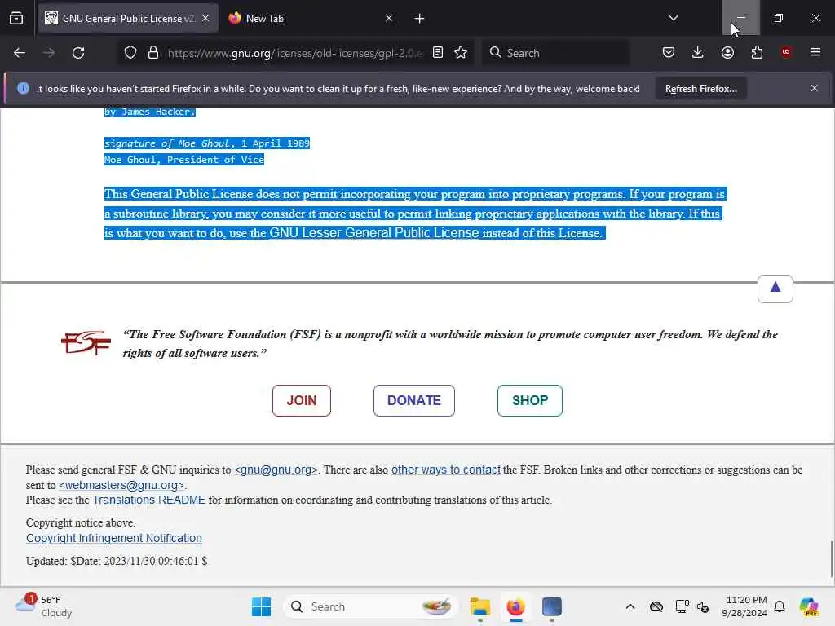Click Refresh Firefox button

click(700, 89)
